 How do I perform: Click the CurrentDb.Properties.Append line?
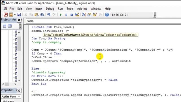[x=106, y=95]
